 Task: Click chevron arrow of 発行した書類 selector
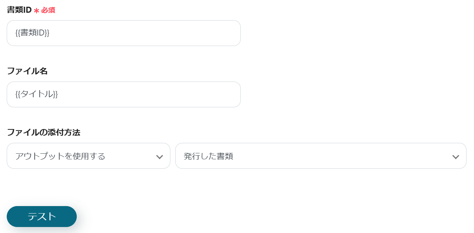(x=456, y=157)
